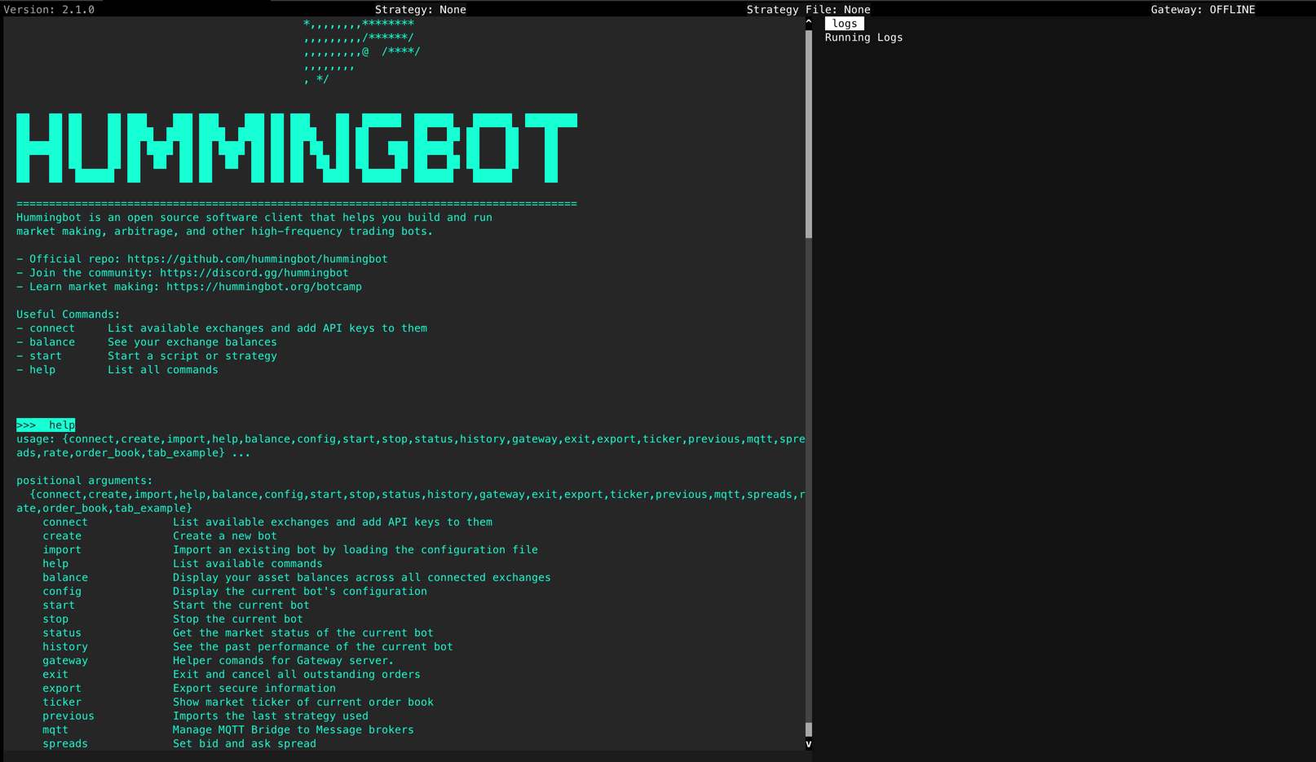Click 'start' under Useful Commands
The image size is (1316, 762).
point(46,356)
